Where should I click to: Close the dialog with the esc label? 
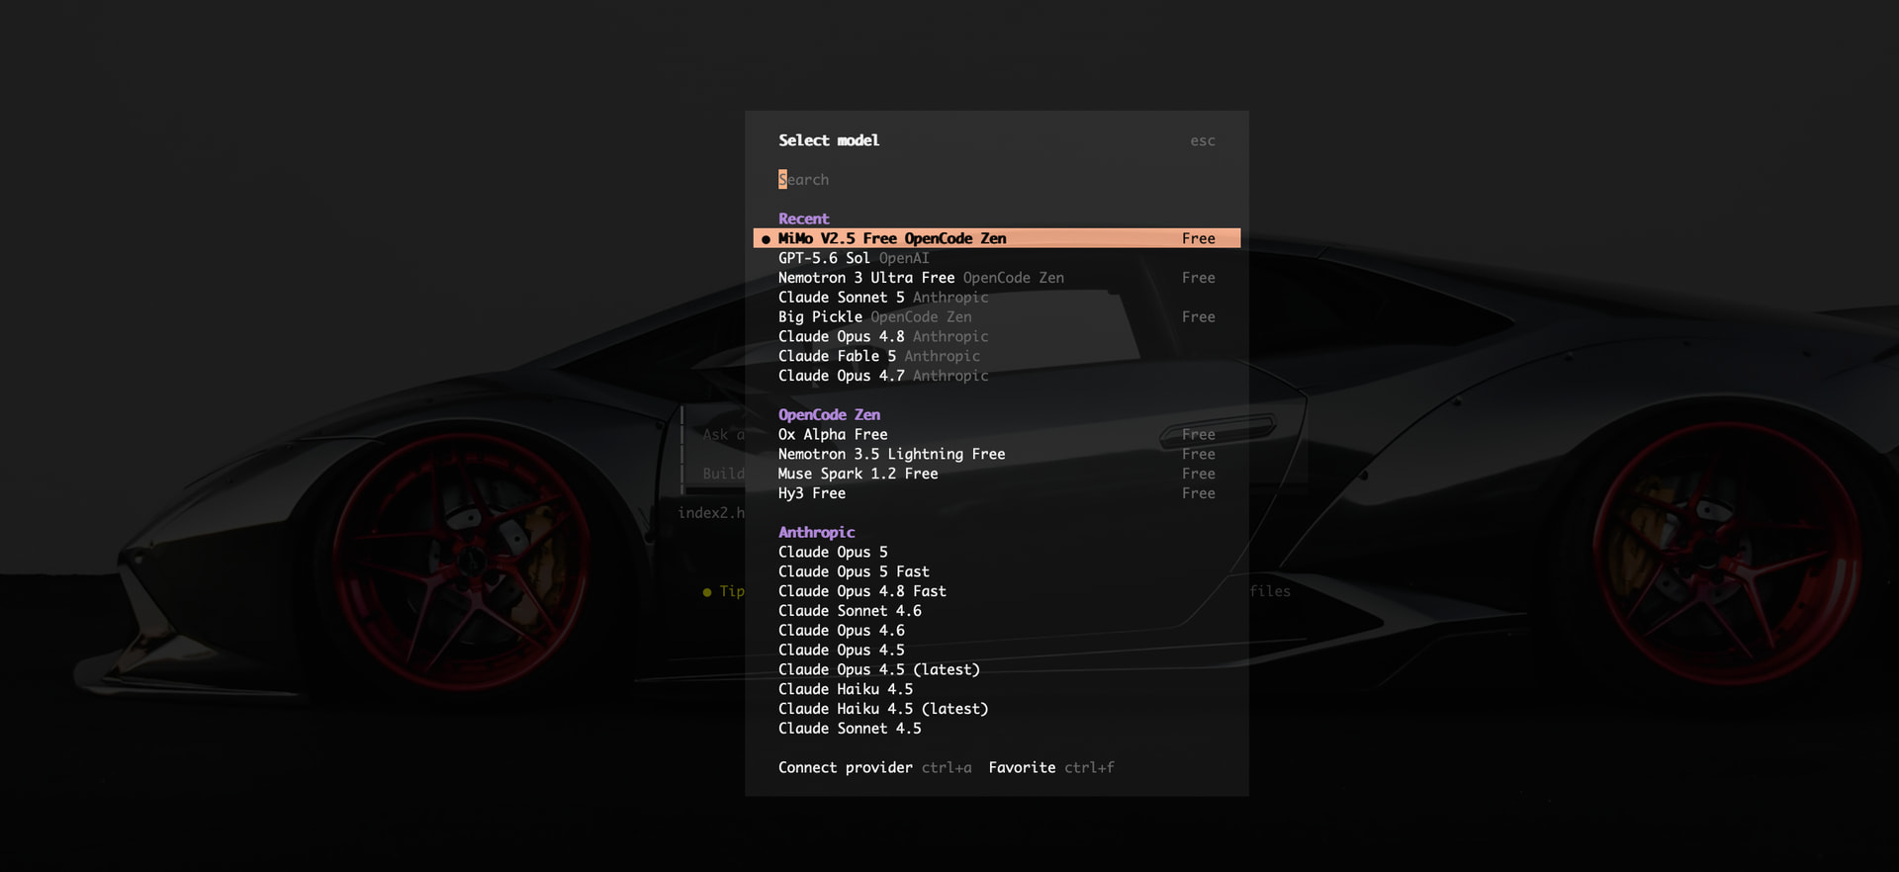[1203, 140]
